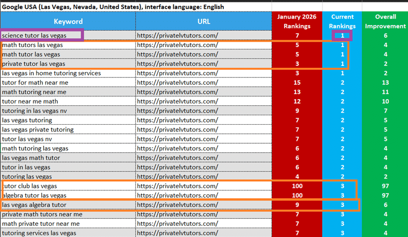Screen dimensions: 408x237
Task: Click improvement value 6 for science tutor las vegas
Action: (385, 35)
